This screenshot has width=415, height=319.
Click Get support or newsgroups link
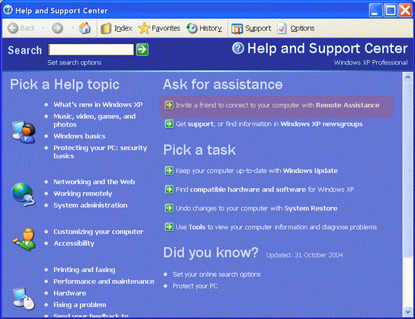tap(269, 124)
